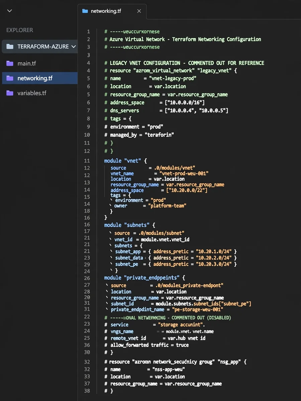Click the variables.tf file icon
The image size is (301, 401).
pyautogui.click(x=10, y=93)
